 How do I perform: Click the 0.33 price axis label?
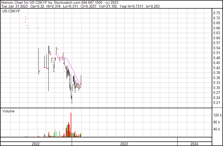coord(217,83)
